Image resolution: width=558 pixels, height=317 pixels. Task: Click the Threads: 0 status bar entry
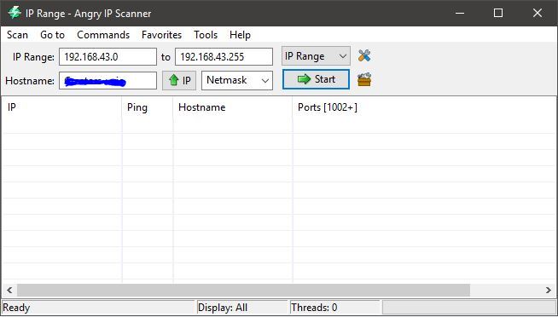334,308
